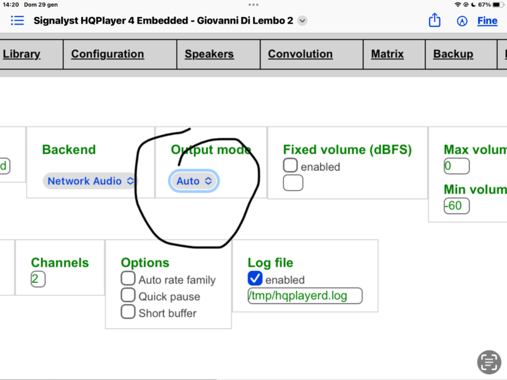Image resolution: width=507 pixels, height=380 pixels.
Task: Click the Fine link
Action: [487, 21]
